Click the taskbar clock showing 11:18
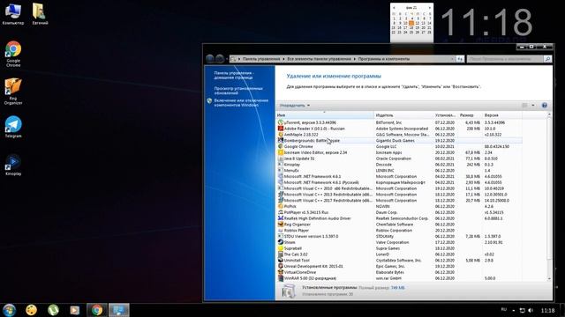The image size is (565, 317). pyautogui.click(x=547, y=310)
